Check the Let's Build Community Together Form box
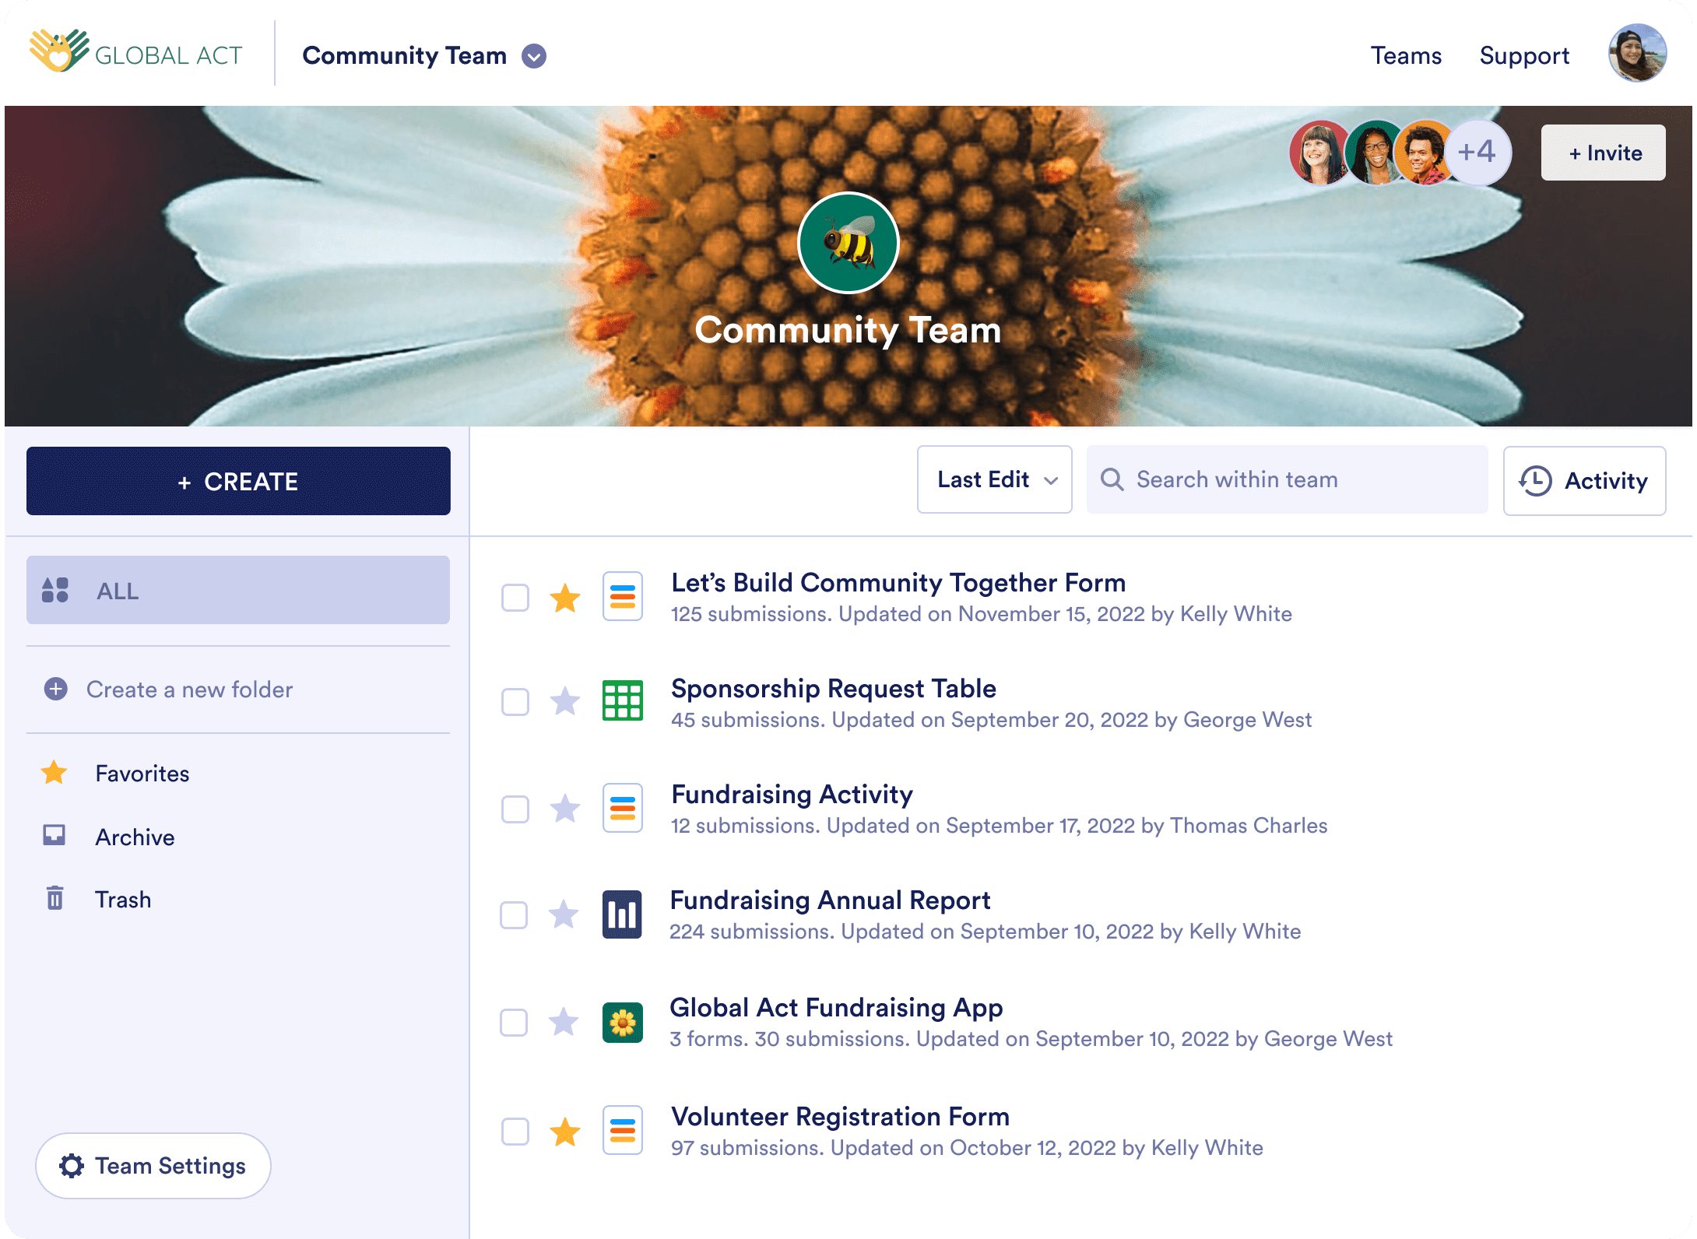Screen dimensions: 1697x1239 pos(515,598)
